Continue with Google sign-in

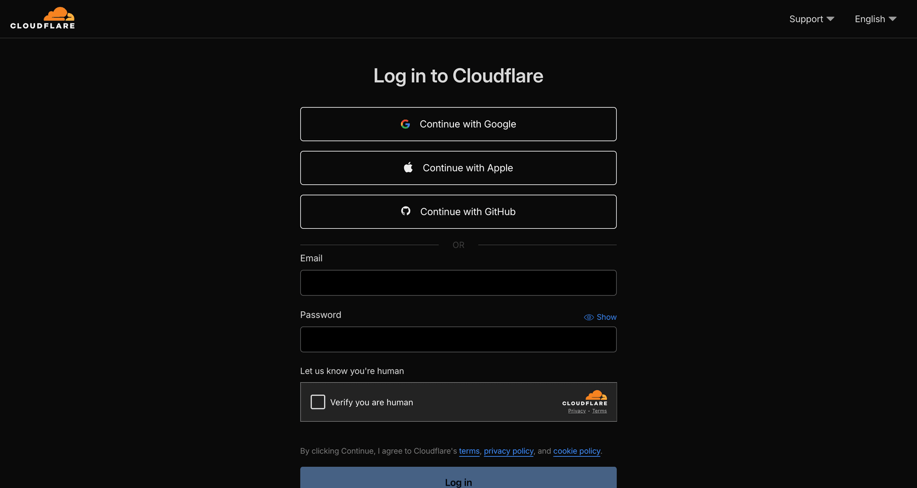[x=458, y=124]
